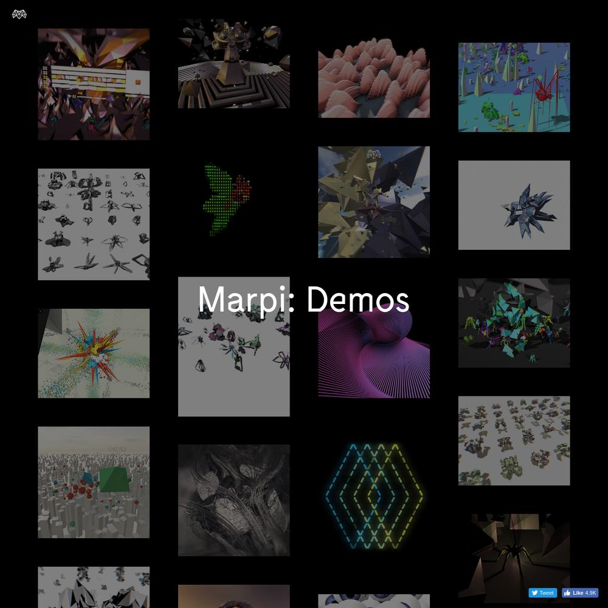This screenshot has height=608, width=608.
Task: Click the Marpi: Demos title text
Action: tap(303, 300)
